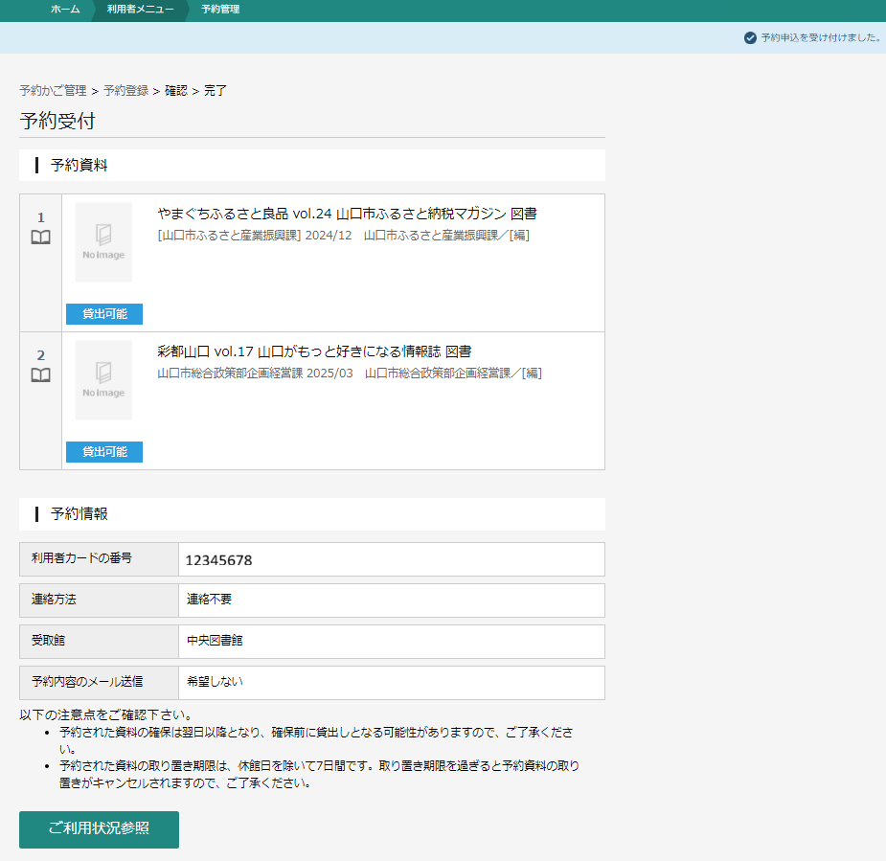Select 予約管理 in the top navigation

[x=220, y=10]
